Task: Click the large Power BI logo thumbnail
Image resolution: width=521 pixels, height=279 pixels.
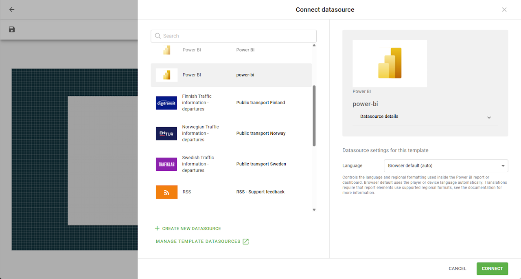Action: [x=390, y=63]
